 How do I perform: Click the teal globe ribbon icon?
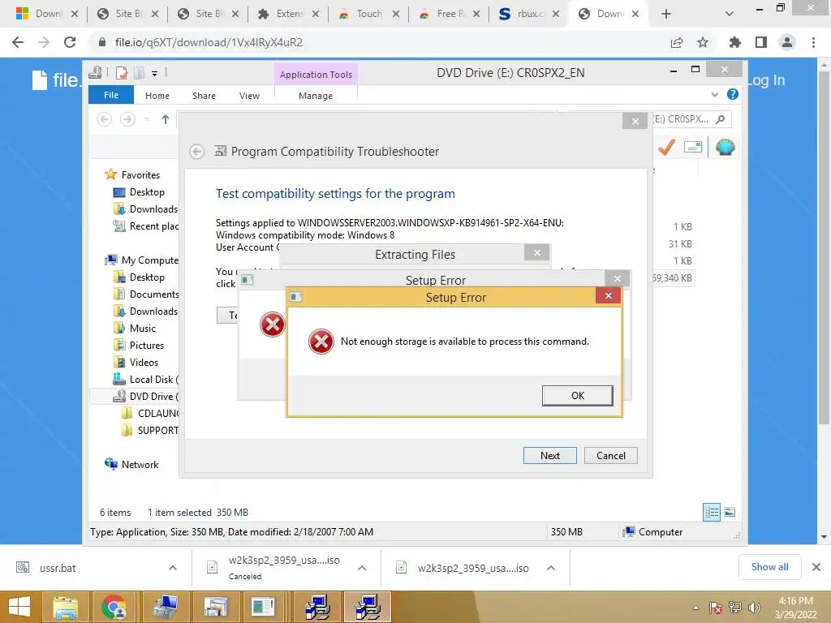tap(725, 148)
